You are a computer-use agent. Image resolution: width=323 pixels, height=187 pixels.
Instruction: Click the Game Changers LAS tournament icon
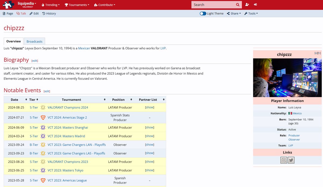tap(43, 153)
